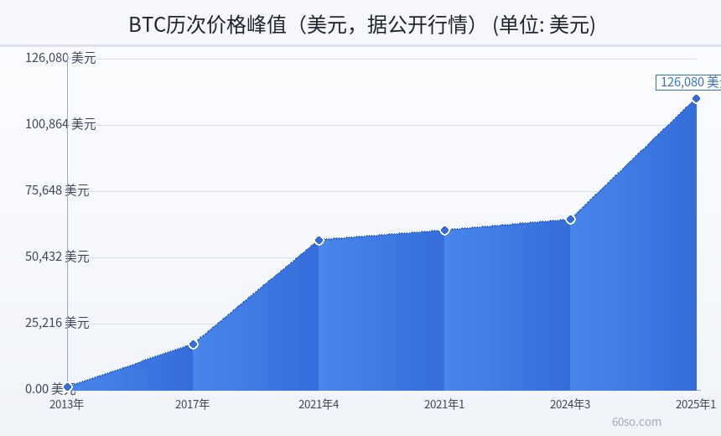Click the x-axis label 2021年1
Screen dimensions: 721x436
[x=444, y=405]
